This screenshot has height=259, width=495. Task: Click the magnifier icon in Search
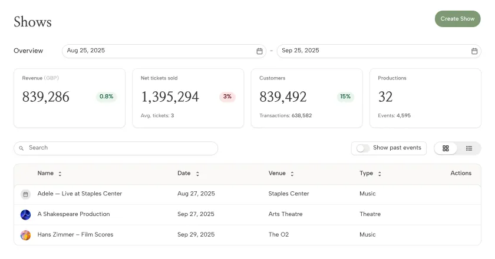[x=21, y=148]
